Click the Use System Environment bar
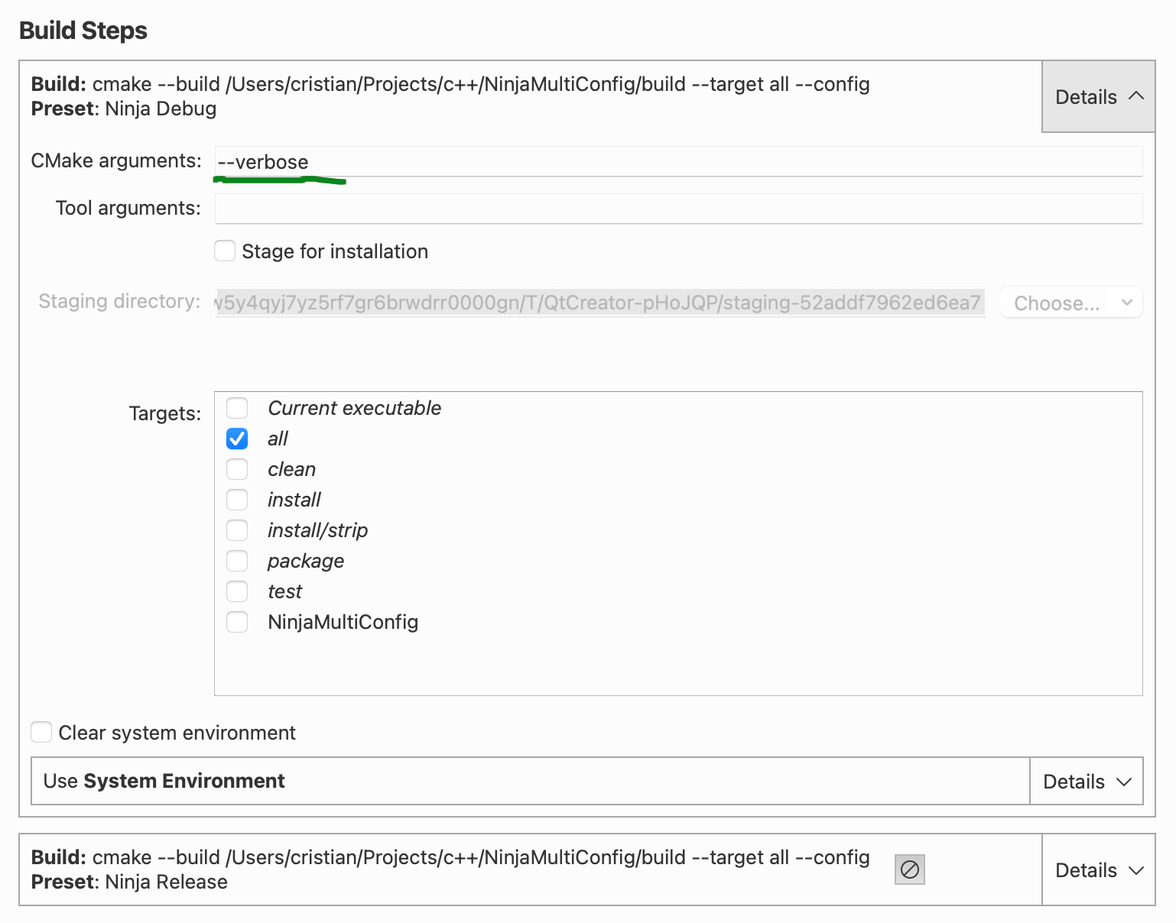 pos(529,782)
